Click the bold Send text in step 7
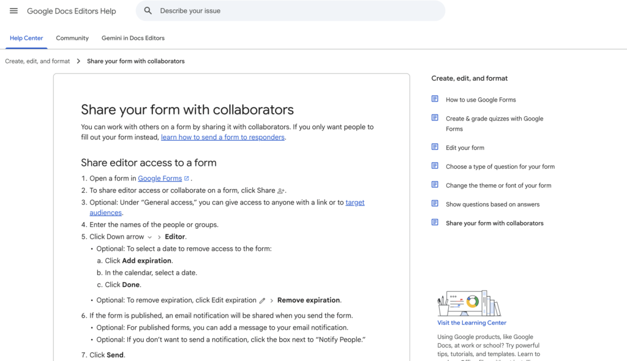The width and height of the screenshot is (627, 361). click(115, 355)
